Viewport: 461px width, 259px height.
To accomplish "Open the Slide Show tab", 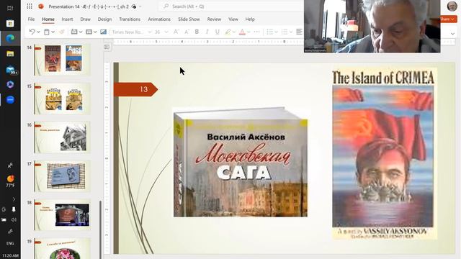I will tap(189, 19).
